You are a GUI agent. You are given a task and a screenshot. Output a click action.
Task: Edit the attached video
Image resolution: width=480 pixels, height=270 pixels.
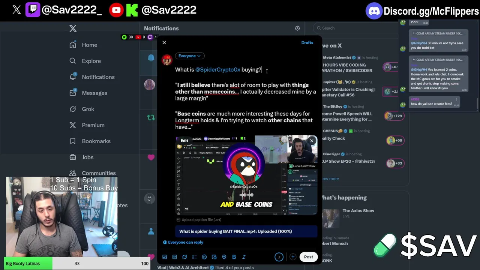184,141
